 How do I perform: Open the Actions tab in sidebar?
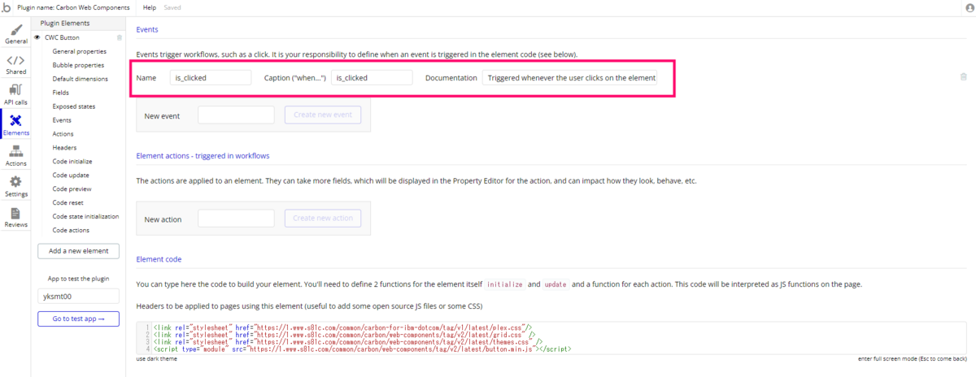click(15, 155)
